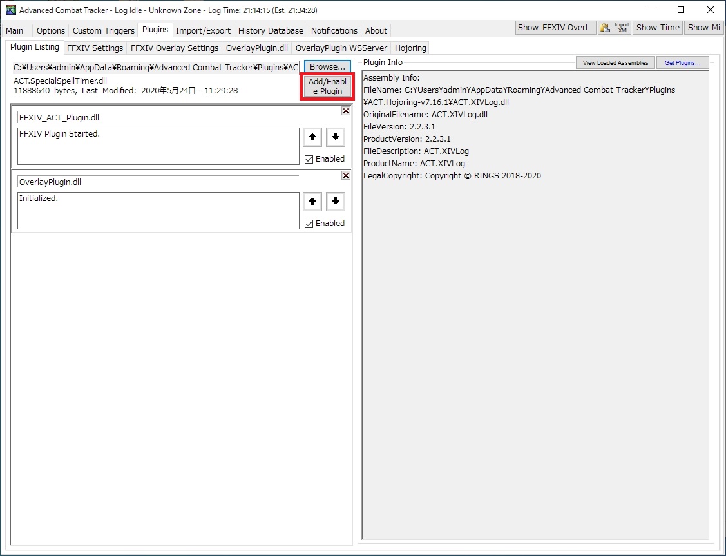Image resolution: width=726 pixels, height=556 pixels.
Task: Open the Options tab
Action: tap(50, 30)
